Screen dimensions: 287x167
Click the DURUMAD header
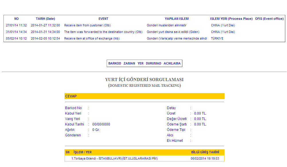click(153, 63)
